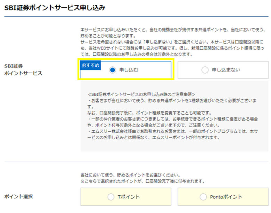Screen dimensions: 271x213
Task: Select the 申し込む radio circle
Action: [x=113, y=70]
